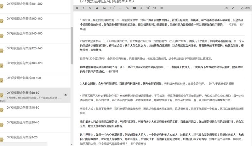
Task: Click the paragraph starting 这个世界上
Action: point(162,139)
